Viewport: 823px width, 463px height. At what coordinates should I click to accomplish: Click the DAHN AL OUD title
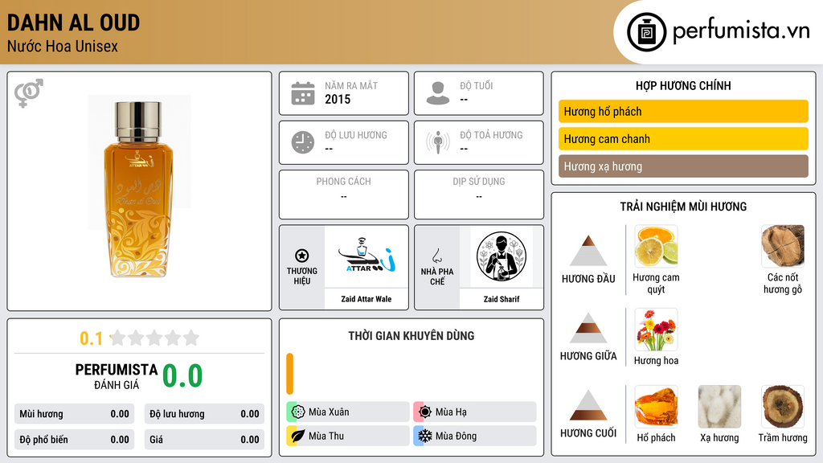coord(73,23)
